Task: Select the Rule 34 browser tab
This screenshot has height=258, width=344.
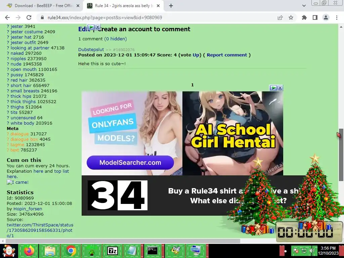Action: [123, 6]
